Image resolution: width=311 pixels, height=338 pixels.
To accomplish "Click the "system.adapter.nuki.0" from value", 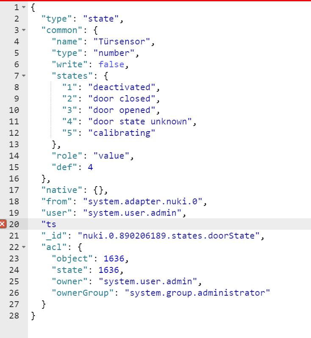I will tap(143, 201).
